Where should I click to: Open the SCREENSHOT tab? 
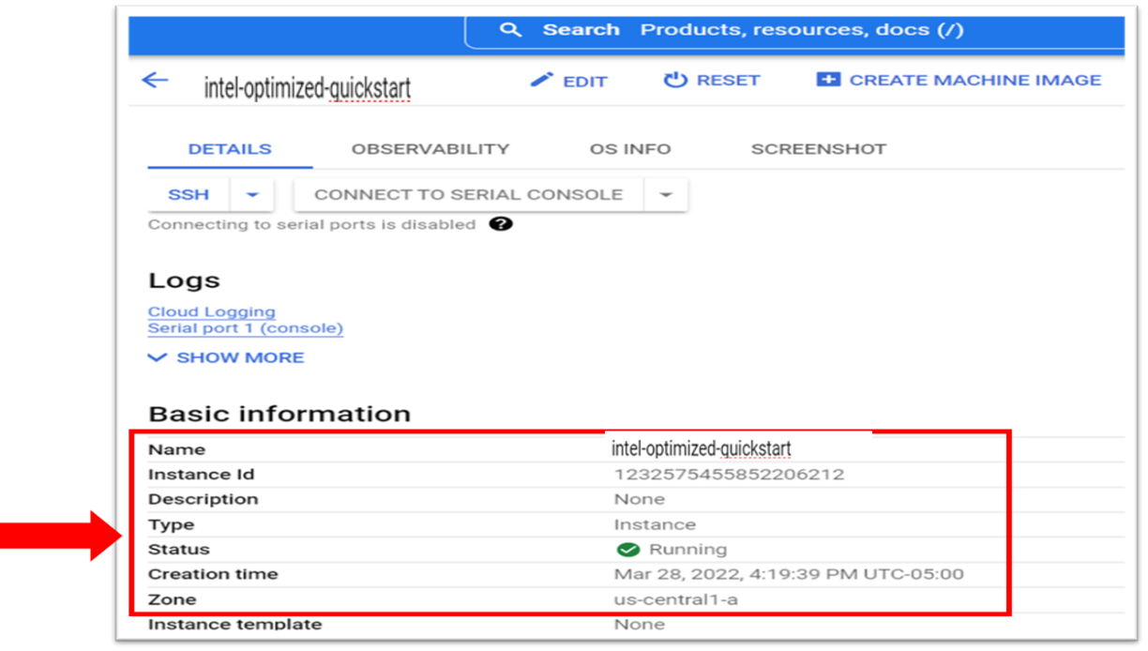pyautogui.click(x=819, y=149)
